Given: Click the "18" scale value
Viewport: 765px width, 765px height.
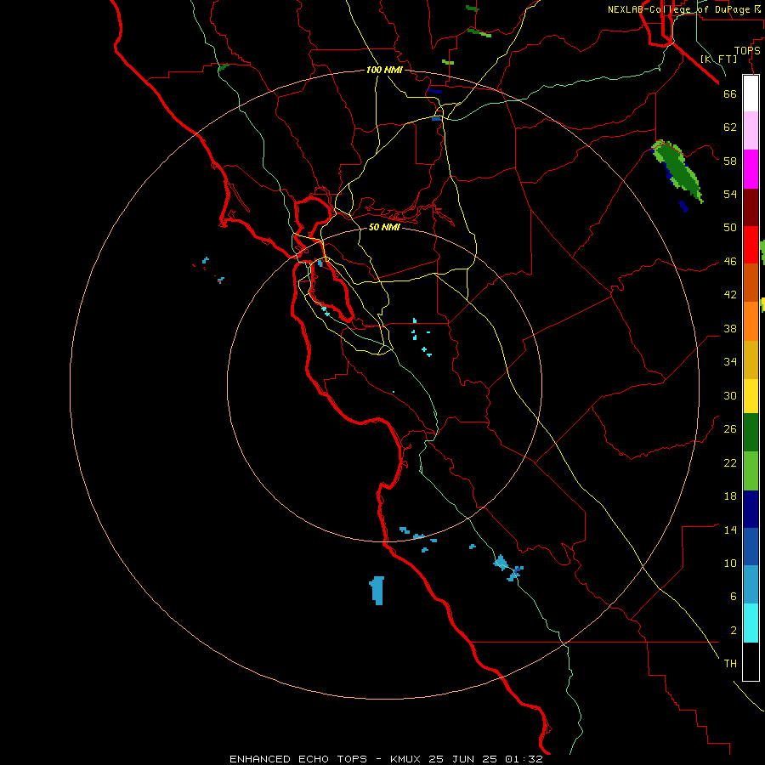Looking at the screenshot, I should point(730,496).
